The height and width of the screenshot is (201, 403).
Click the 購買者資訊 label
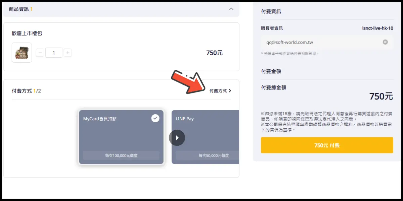point(272,28)
